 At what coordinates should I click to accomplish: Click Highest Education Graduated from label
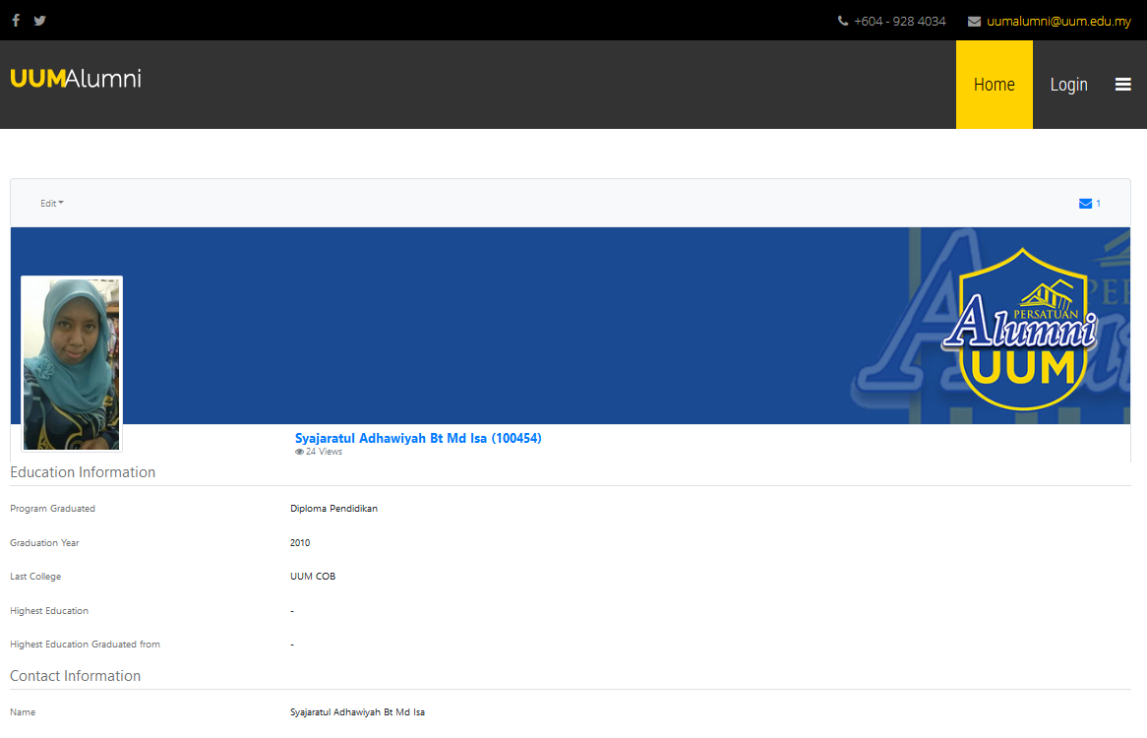(x=85, y=645)
